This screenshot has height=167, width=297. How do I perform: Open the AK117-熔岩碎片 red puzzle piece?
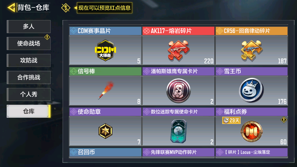179,50
